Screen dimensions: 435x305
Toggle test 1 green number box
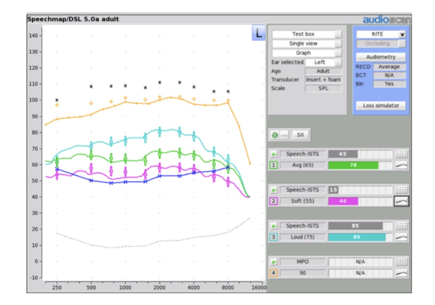pos(273,165)
